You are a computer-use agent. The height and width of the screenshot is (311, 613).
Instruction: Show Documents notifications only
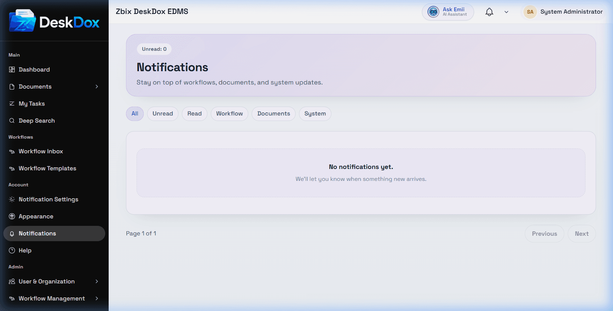(273, 114)
